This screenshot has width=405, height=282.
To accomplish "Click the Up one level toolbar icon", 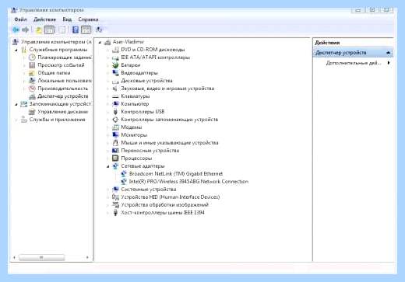I will click(x=39, y=30).
